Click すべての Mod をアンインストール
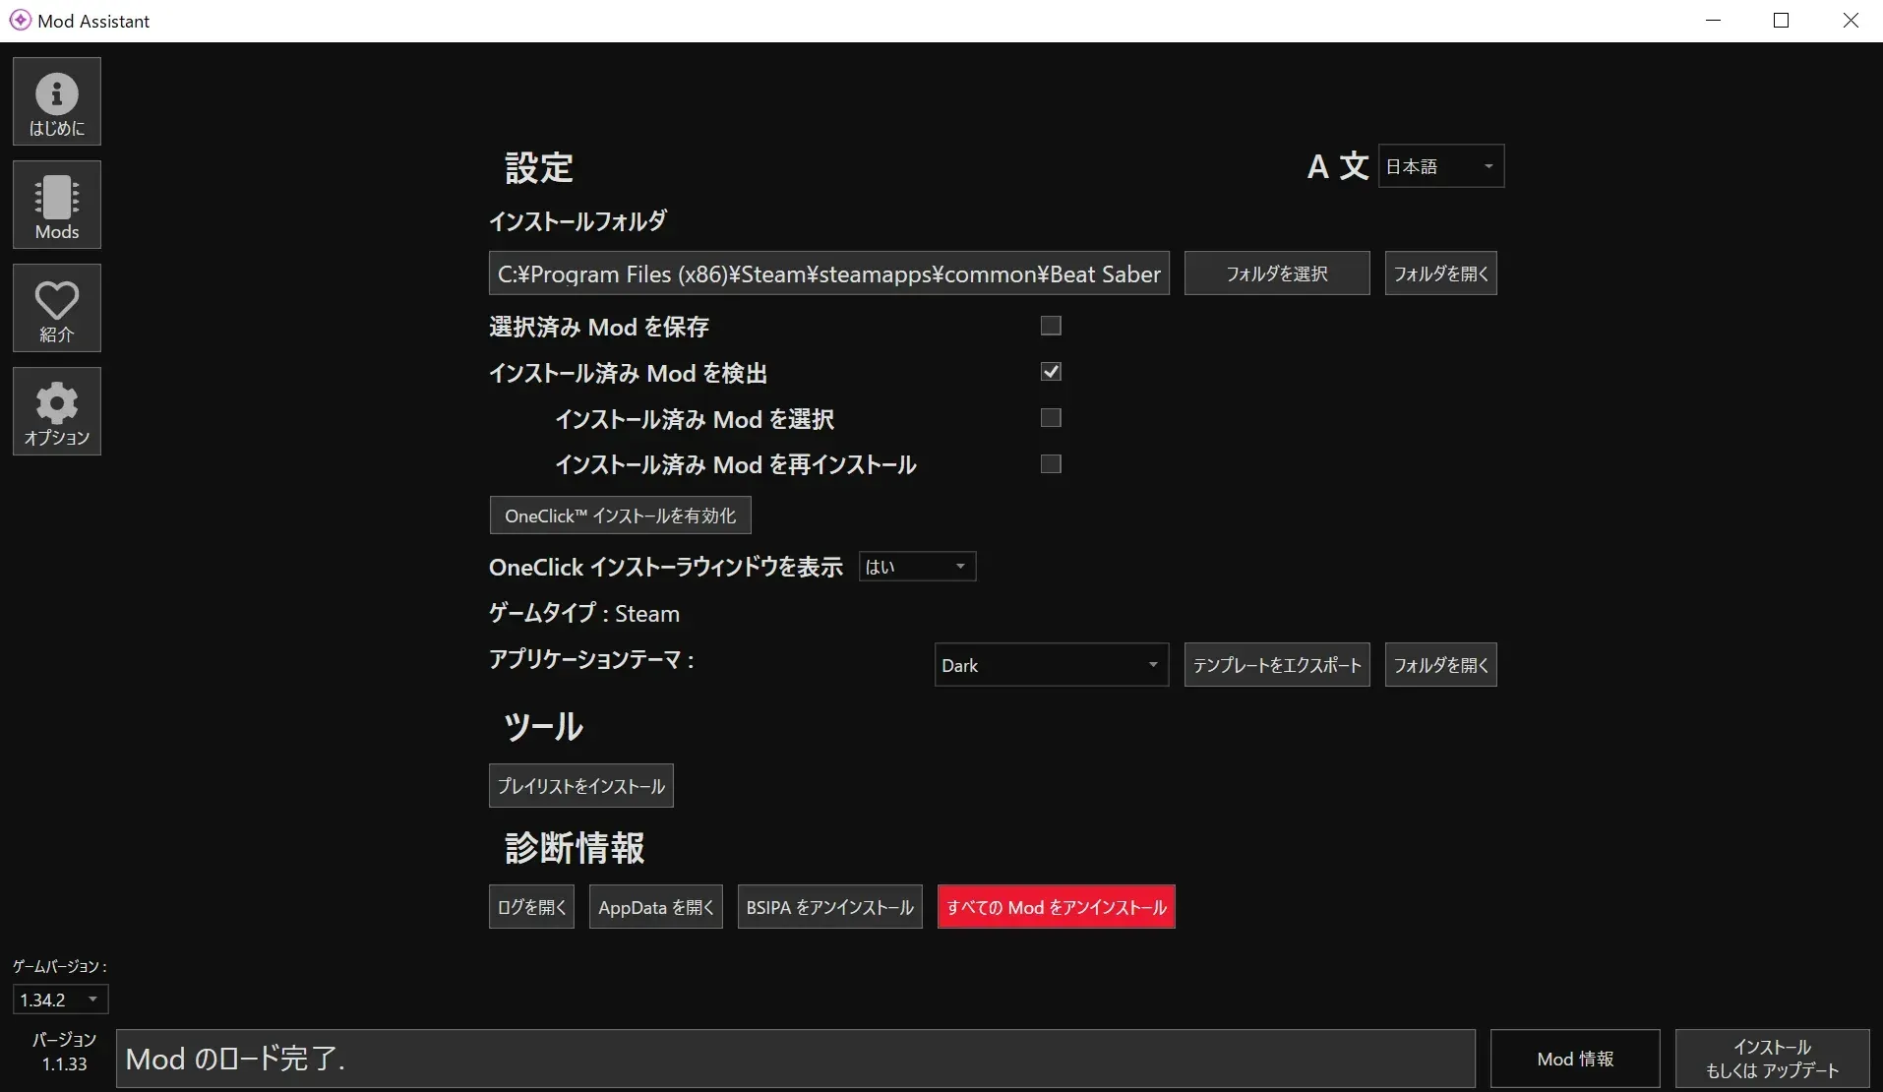Viewport: 1883px width, 1092px height. tap(1056, 906)
